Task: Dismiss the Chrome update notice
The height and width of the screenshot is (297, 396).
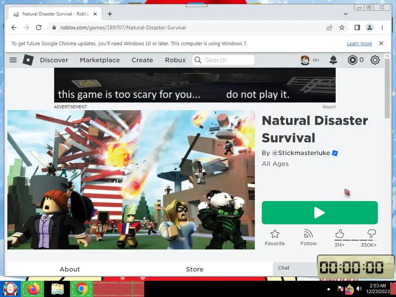Action: (x=381, y=43)
